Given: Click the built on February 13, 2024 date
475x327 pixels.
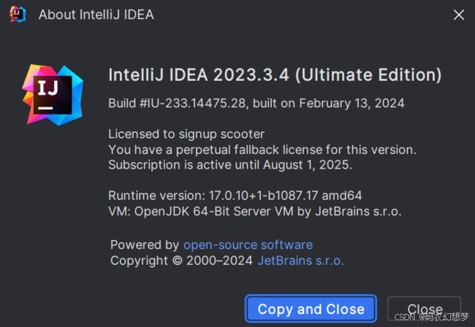Looking at the screenshot, I should (x=328, y=103).
